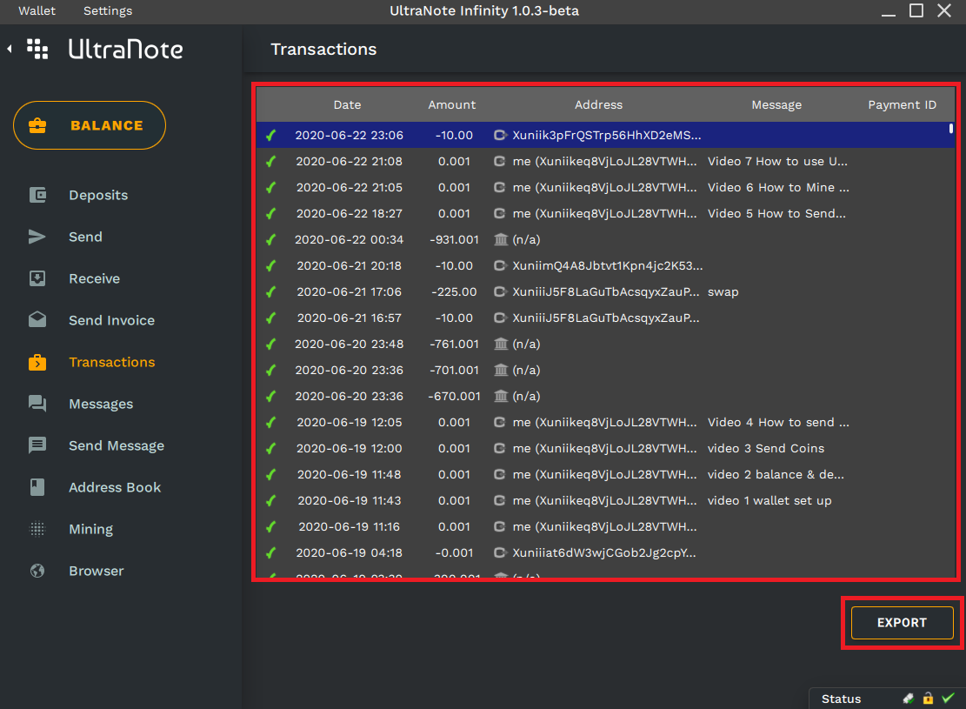The width and height of the screenshot is (966, 709).
Task: Open the Deposits section icon
Action: click(37, 196)
